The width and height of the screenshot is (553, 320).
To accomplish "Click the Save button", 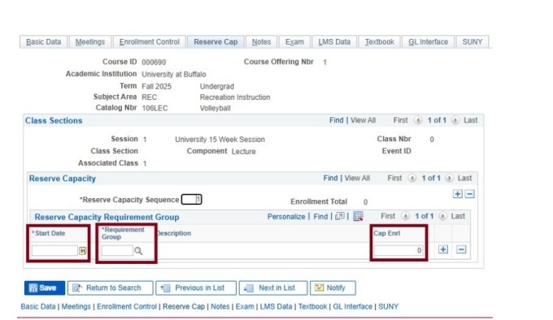I will [x=45, y=288].
